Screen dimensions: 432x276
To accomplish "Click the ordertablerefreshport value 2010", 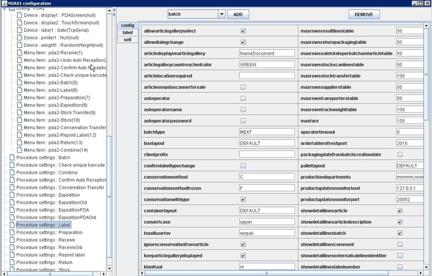I will coord(410,143).
